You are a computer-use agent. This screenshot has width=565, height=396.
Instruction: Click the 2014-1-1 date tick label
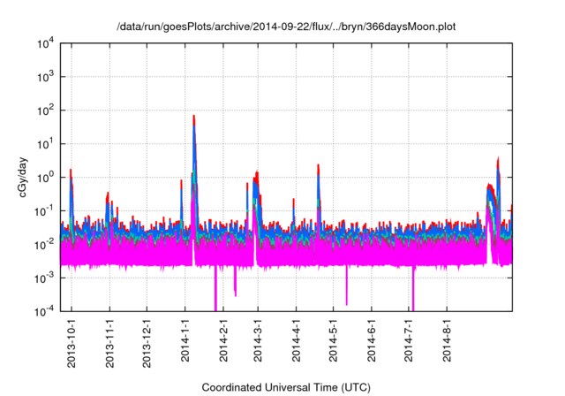(185, 341)
